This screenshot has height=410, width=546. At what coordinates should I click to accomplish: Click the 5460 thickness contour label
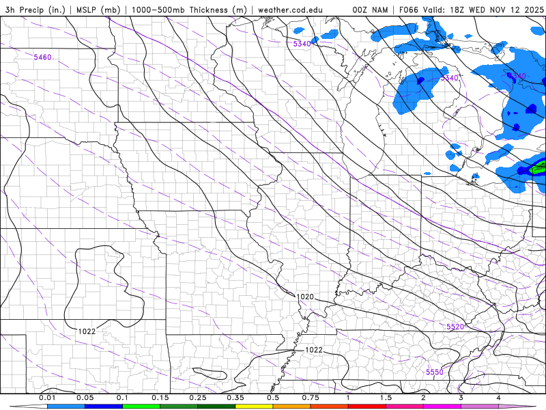(42, 57)
